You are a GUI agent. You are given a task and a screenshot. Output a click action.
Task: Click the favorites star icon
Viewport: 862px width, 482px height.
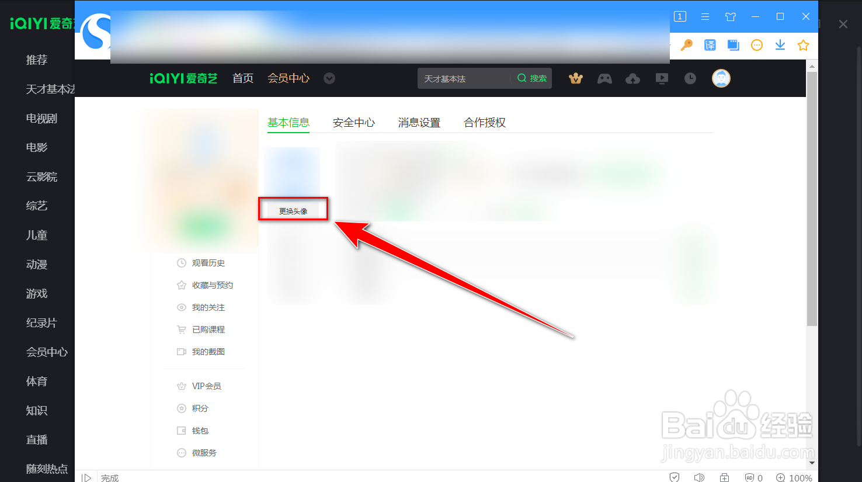click(804, 45)
